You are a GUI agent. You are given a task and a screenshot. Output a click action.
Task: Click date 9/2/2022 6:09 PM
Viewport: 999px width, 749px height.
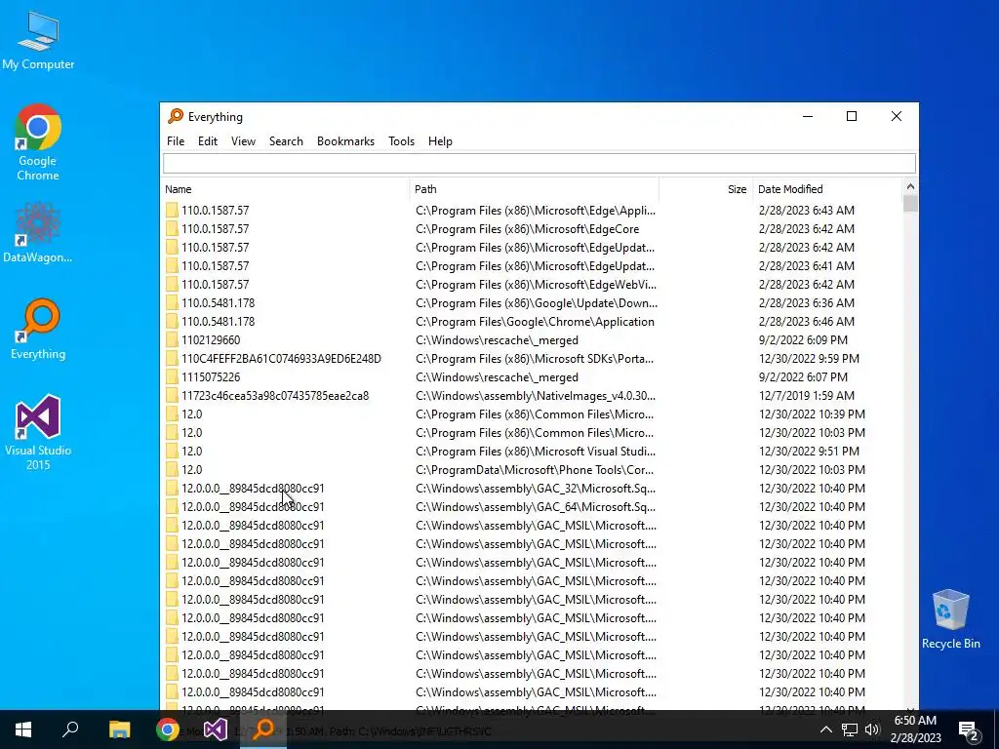(803, 340)
